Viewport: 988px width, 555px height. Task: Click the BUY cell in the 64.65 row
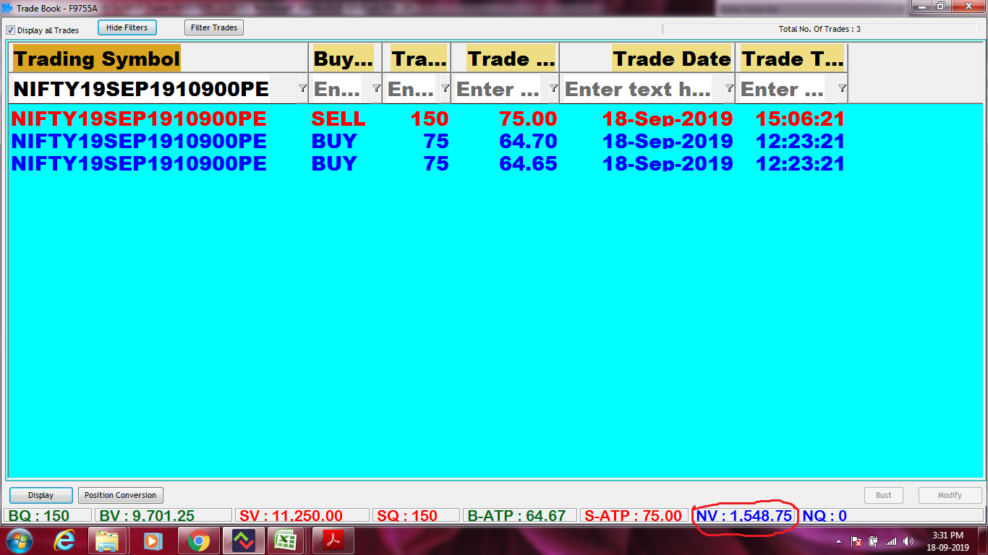click(334, 163)
